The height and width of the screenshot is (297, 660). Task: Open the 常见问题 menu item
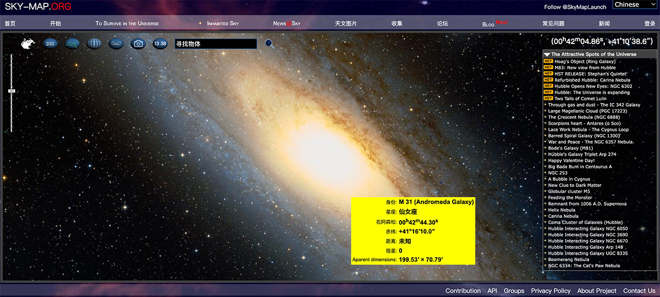pyautogui.click(x=553, y=24)
